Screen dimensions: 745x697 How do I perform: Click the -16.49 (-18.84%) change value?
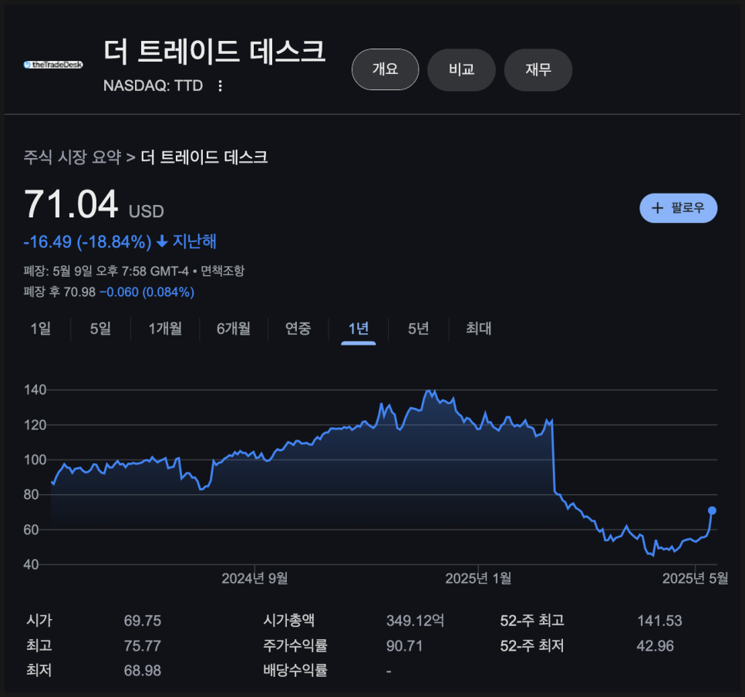(x=87, y=241)
